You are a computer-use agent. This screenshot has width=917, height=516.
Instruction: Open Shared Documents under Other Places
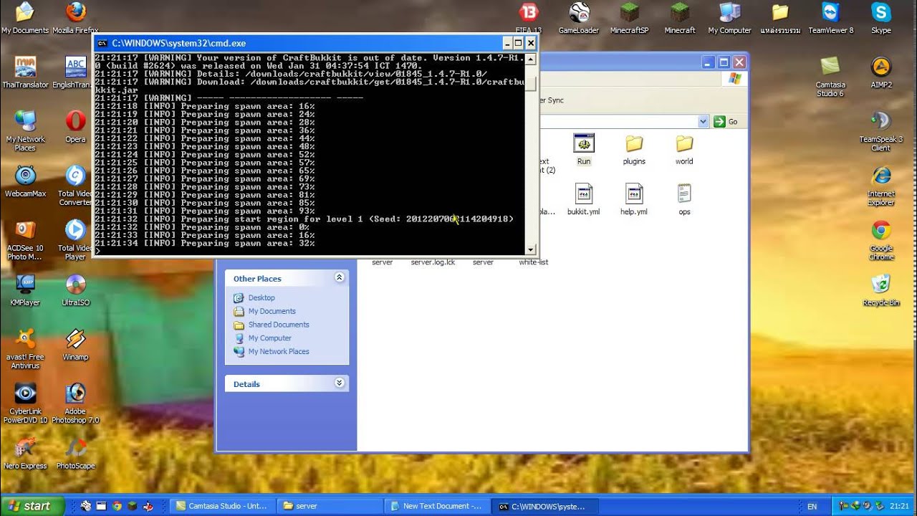(279, 325)
